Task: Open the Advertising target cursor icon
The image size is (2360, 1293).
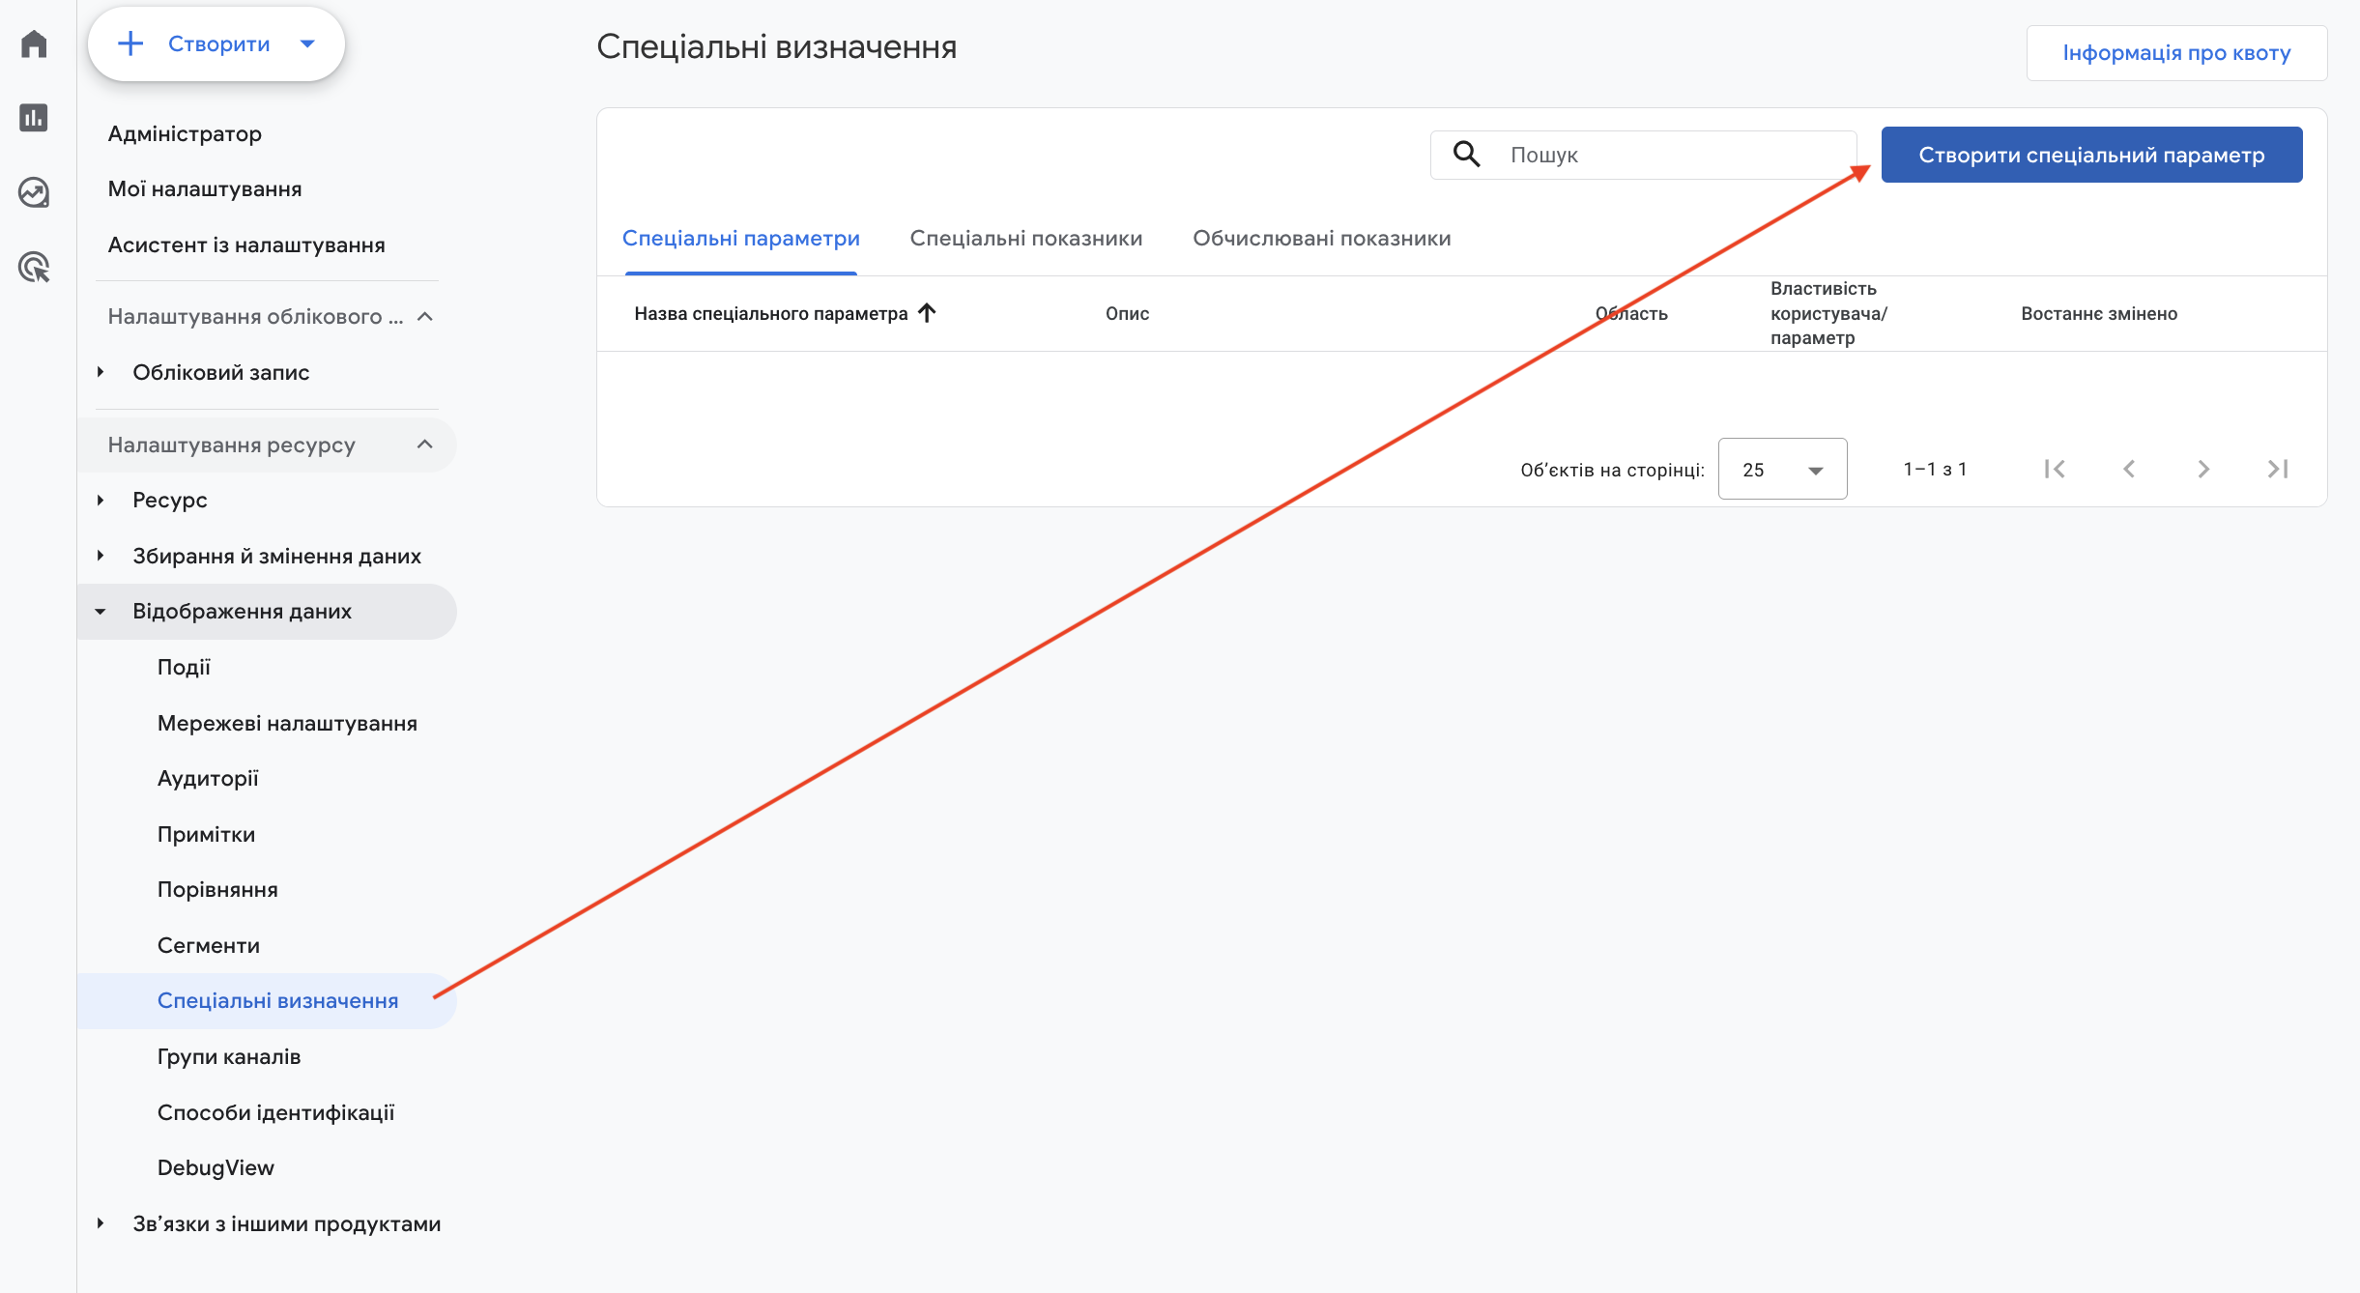Action: (x=34, y=267)
